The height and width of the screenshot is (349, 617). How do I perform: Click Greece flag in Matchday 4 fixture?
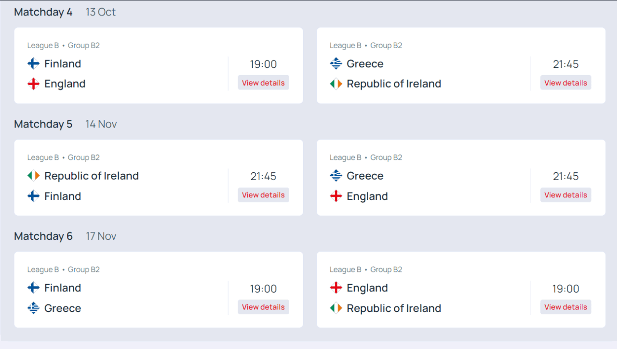[x=336, y=64]
